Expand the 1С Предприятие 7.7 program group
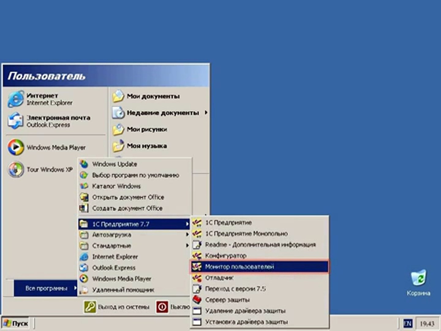 [x=135, y=224]
